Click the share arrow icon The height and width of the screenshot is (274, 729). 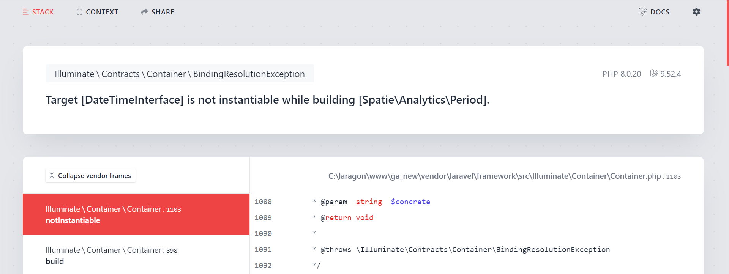coord(144,12)
